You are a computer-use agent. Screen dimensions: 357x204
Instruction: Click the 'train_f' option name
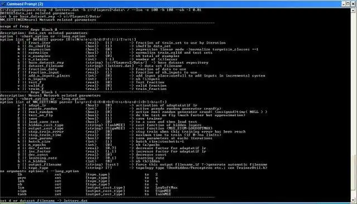(x=36, y=89)
